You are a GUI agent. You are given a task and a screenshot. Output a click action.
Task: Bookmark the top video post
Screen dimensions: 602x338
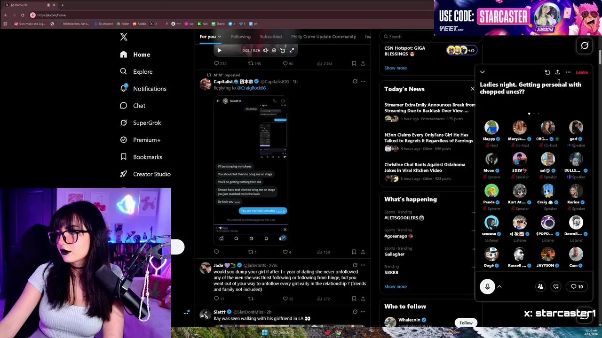point(354,63)
